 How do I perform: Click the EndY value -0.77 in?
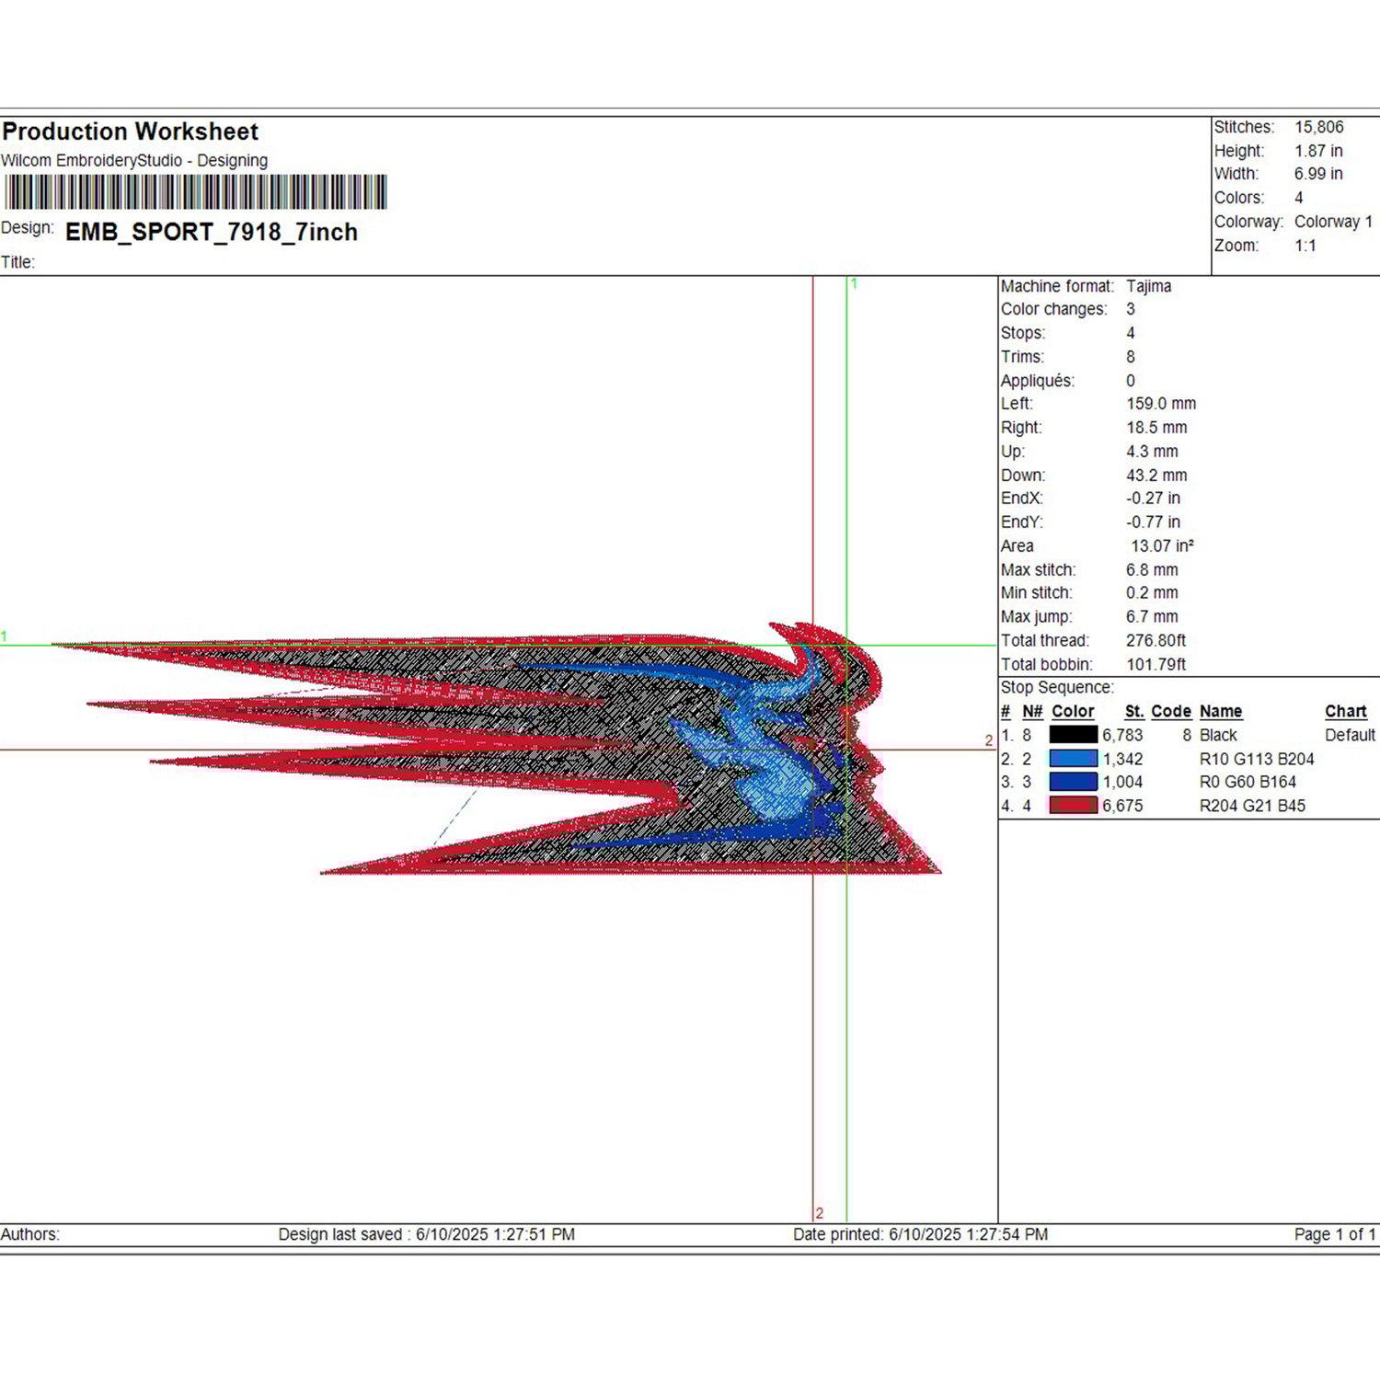point(1153,522)
